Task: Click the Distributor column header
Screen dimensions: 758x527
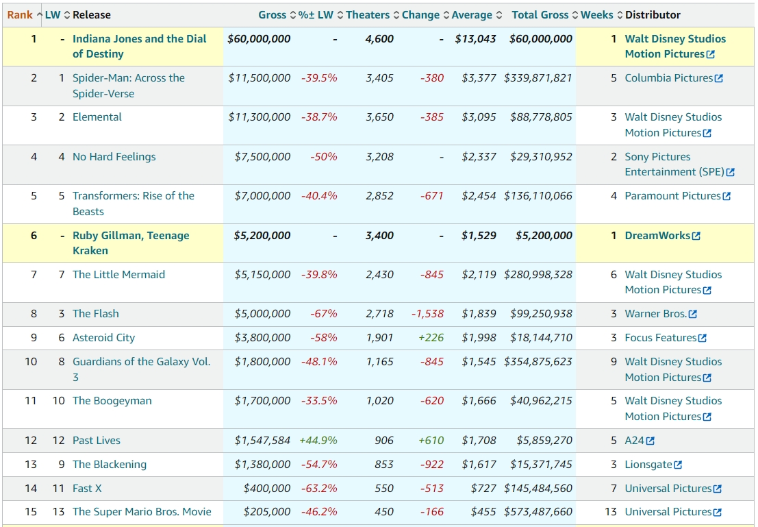Action: pyautogui.click(x=653, y=15)
